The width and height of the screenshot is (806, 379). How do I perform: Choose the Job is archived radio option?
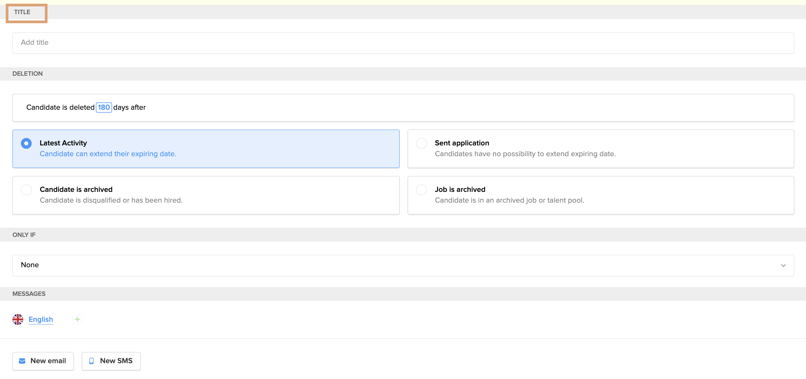pos(422,189)
